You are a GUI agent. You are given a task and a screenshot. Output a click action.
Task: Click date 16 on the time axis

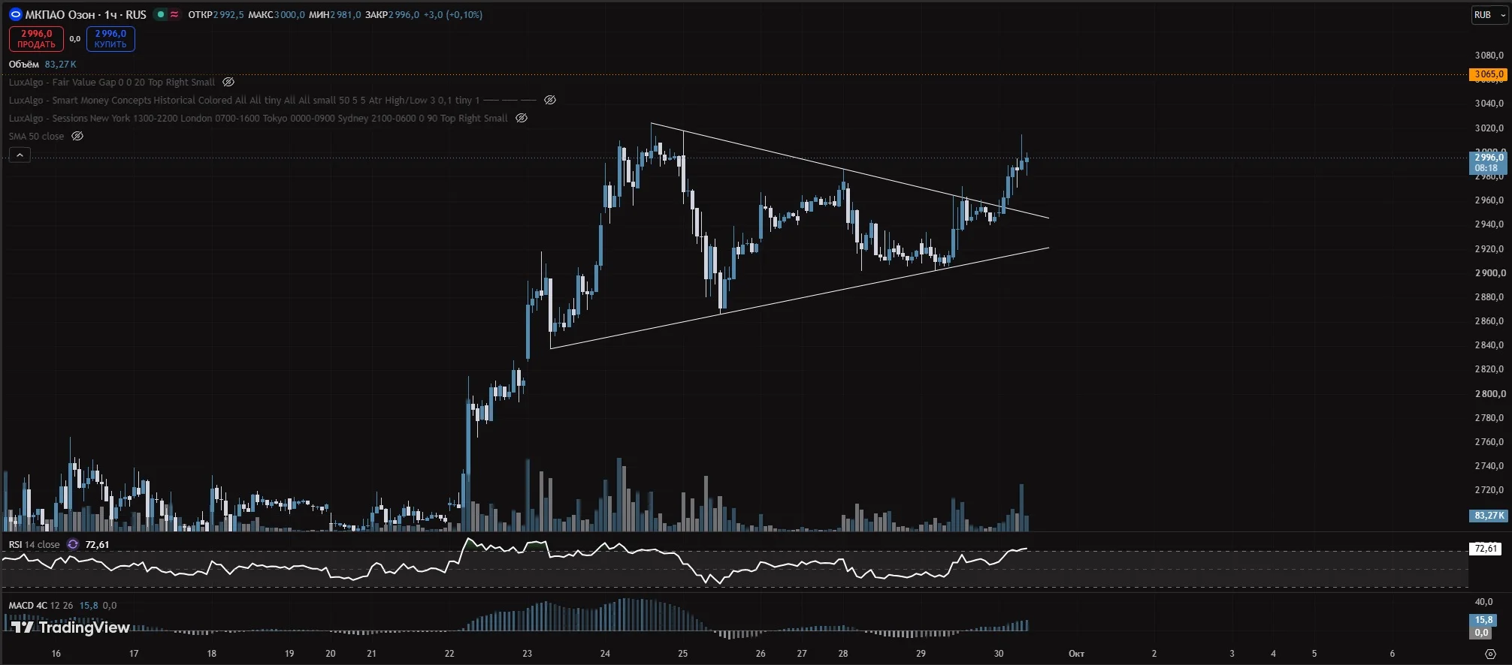pyautogui.click(x=56, y=654)
